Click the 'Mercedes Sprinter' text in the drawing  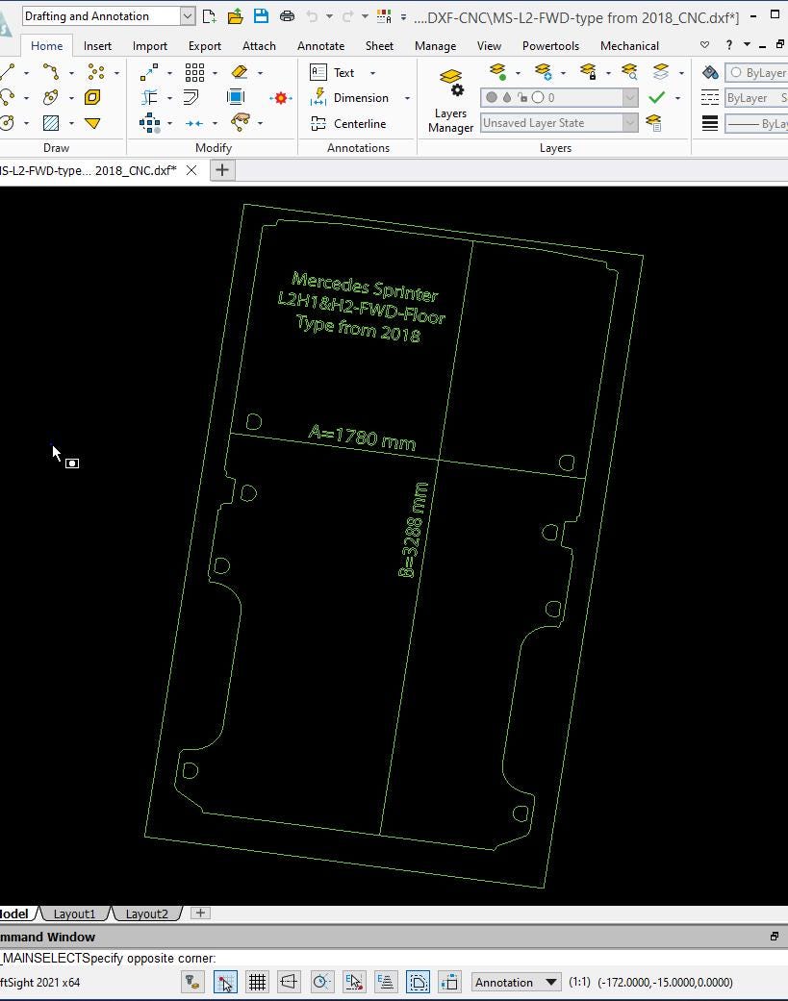(365, 287)
